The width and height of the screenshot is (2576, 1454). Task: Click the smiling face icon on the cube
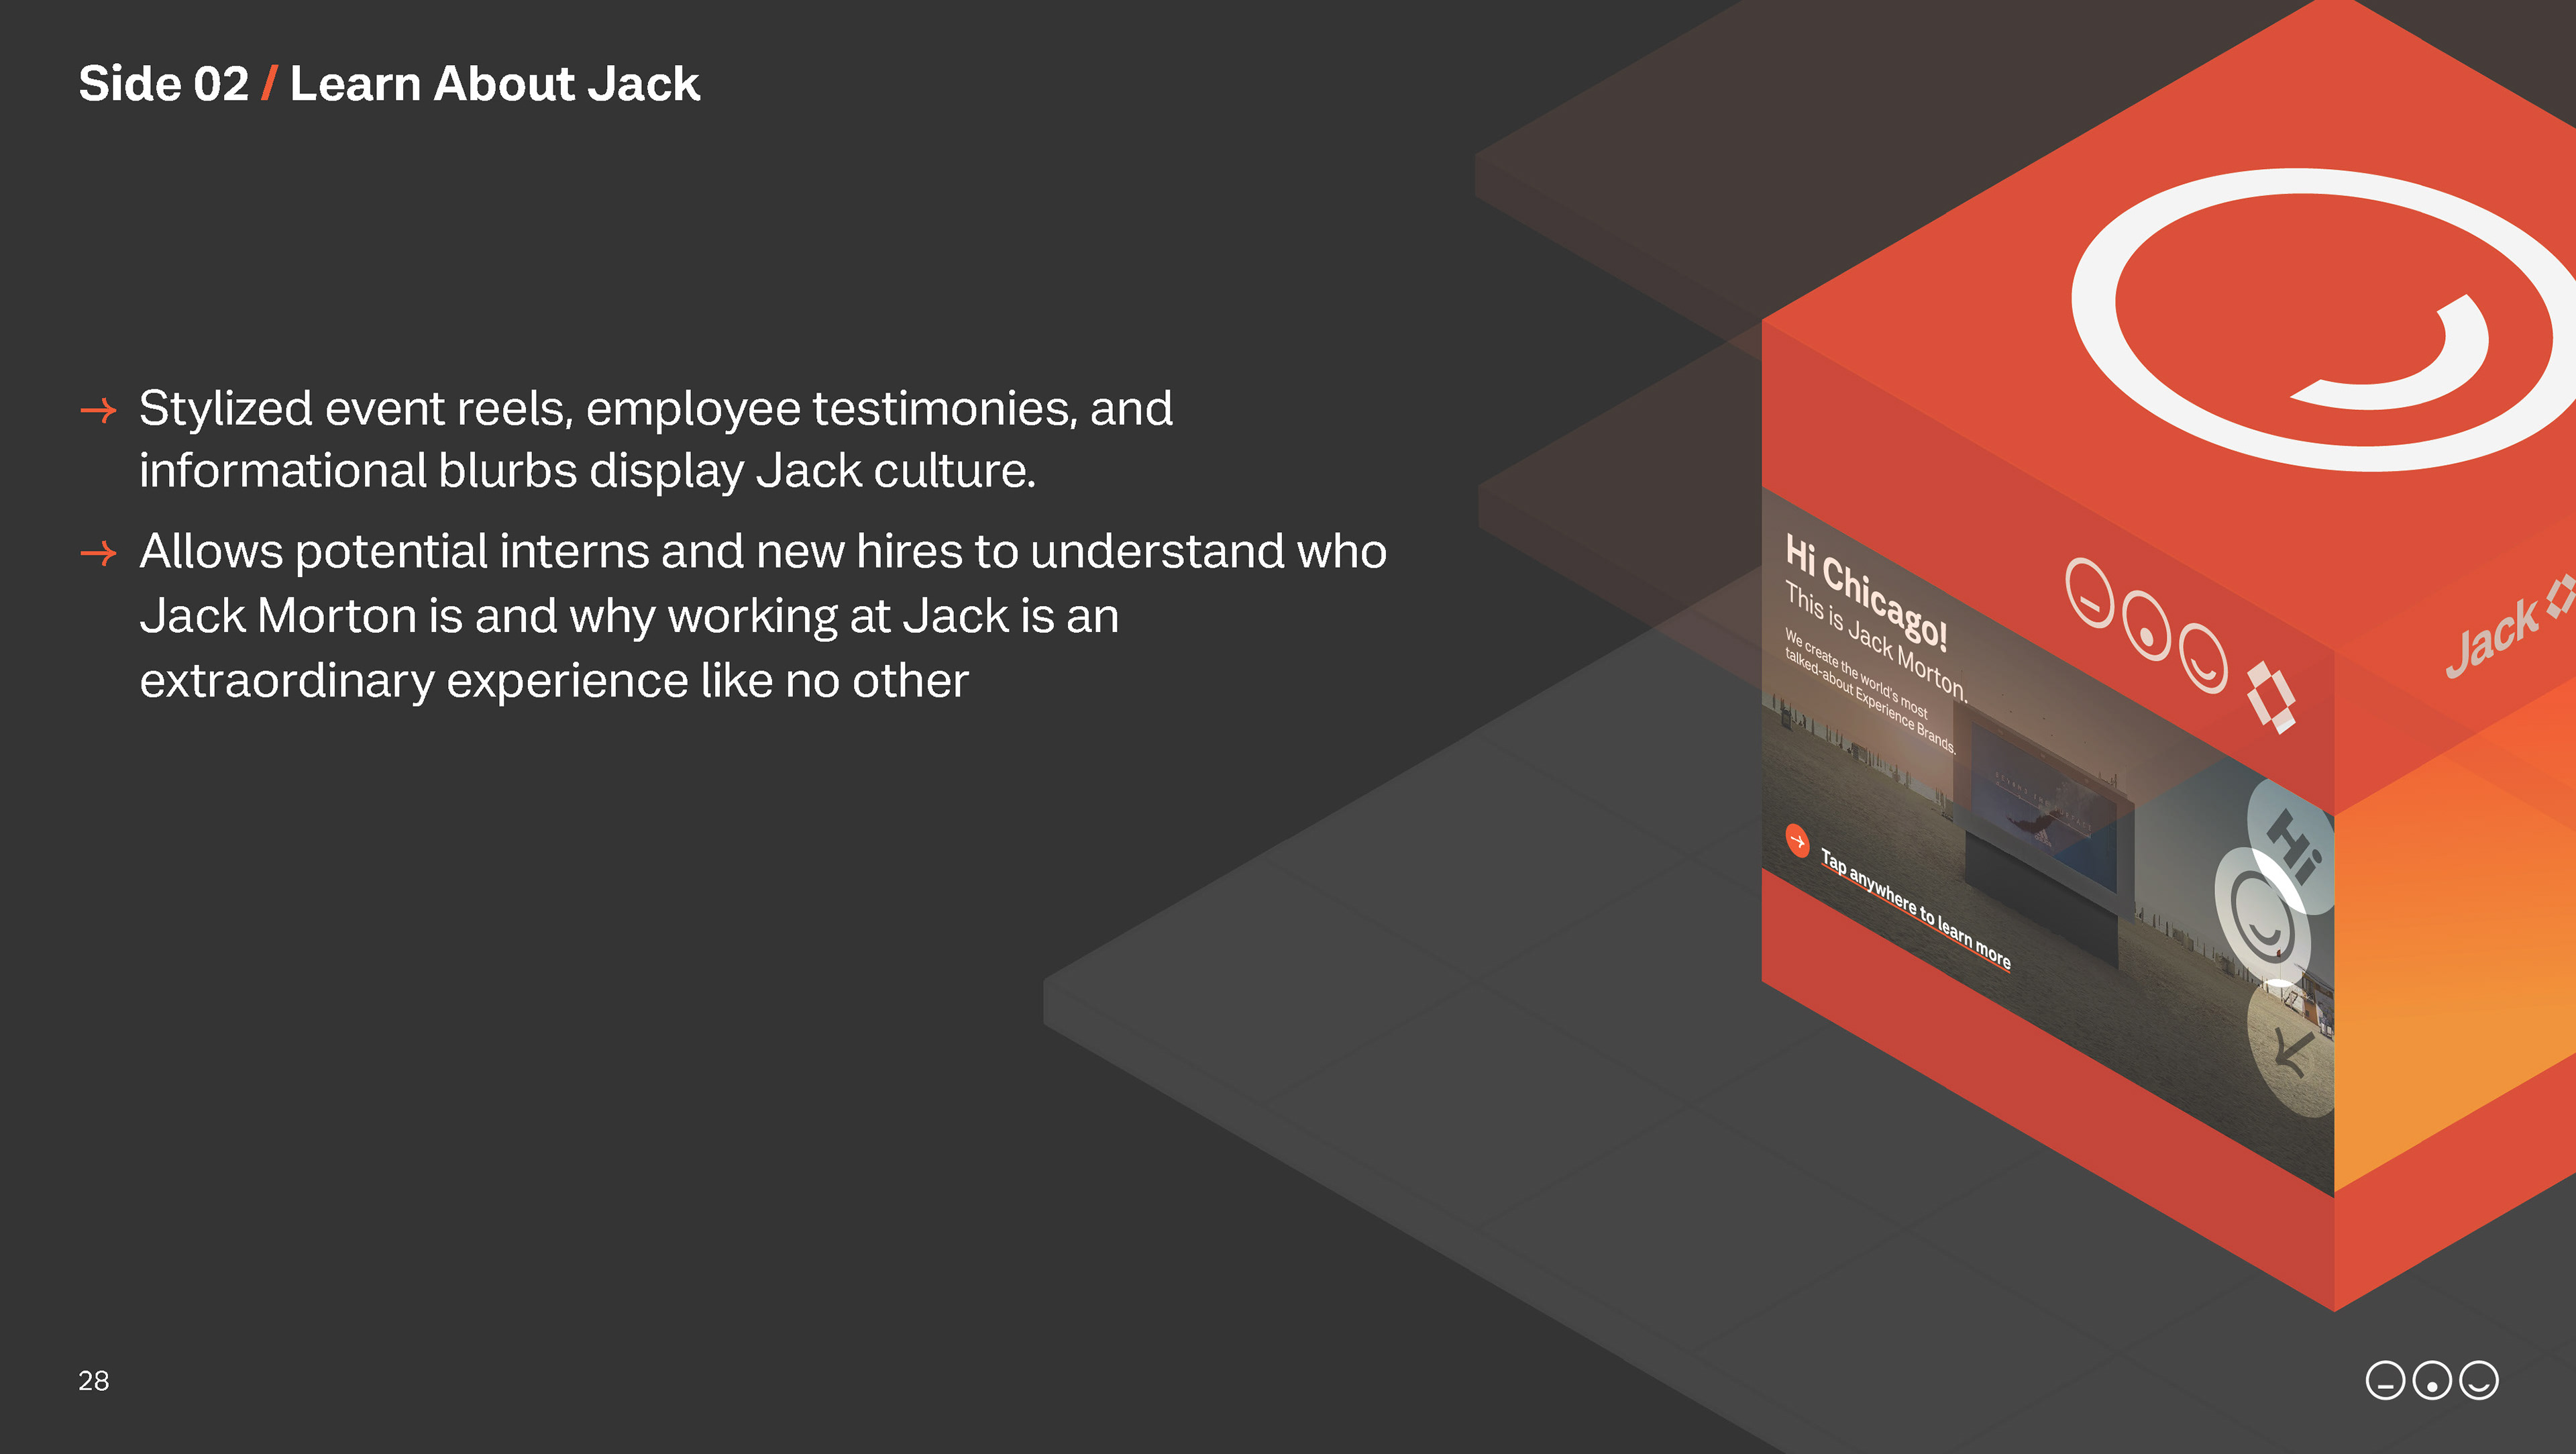[x=2203, y=659]
